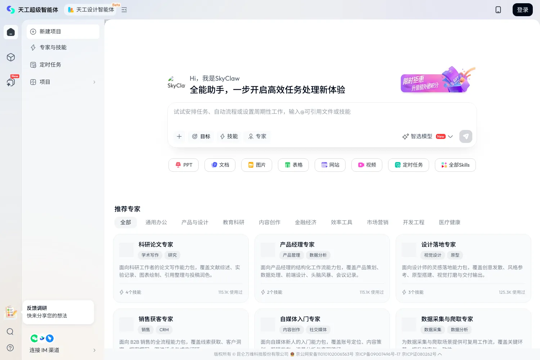Screen dimensions: 540x360
Task: Click the 专家 chip in input box
Action: pos(257,136)
